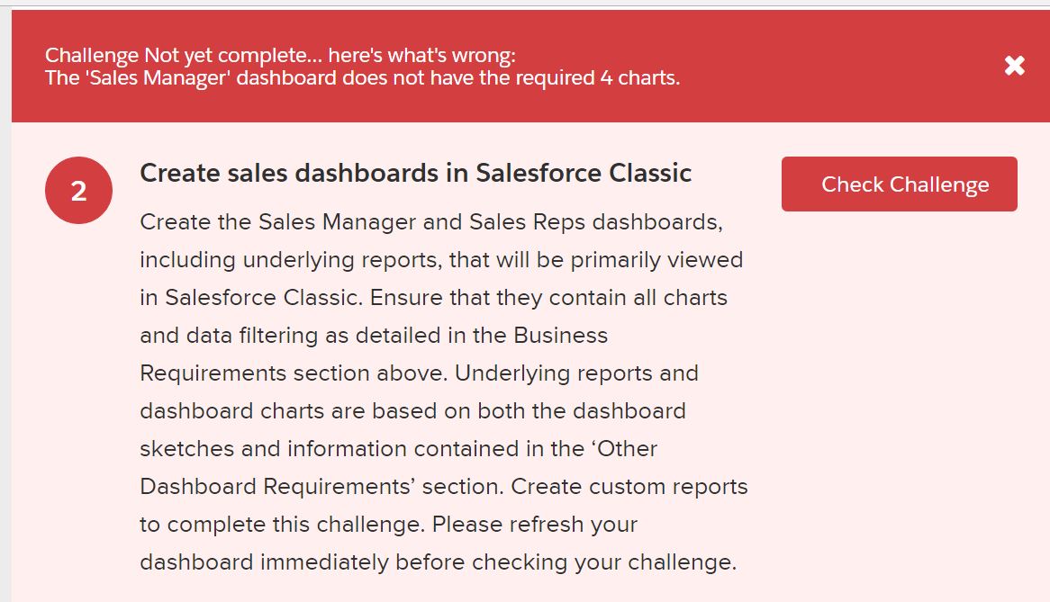This screenshot has width=1050, height=602.
Task: Click the word 'Business' in the description
Action: pyautogui.click(x=561, y=336)
